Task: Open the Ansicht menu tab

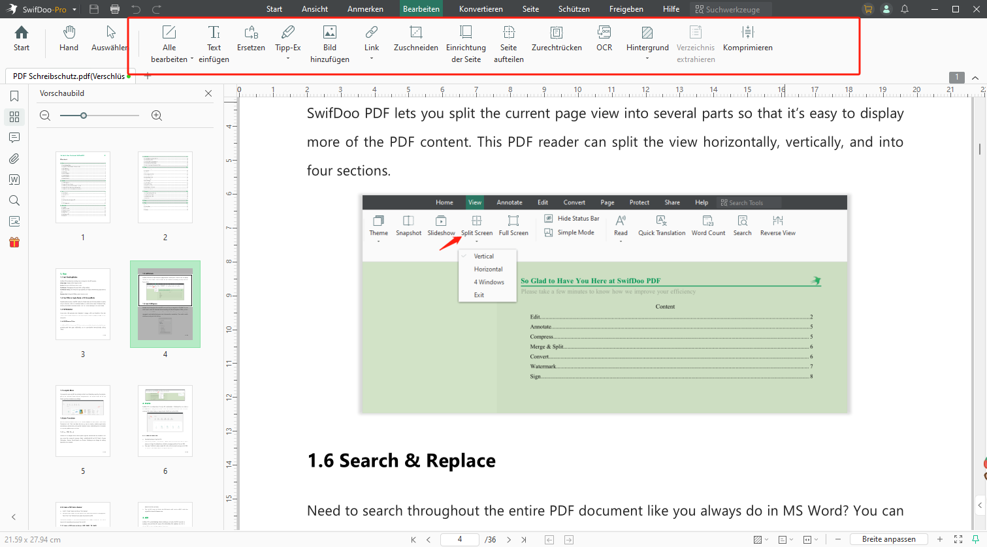Action: coord(315,9)
